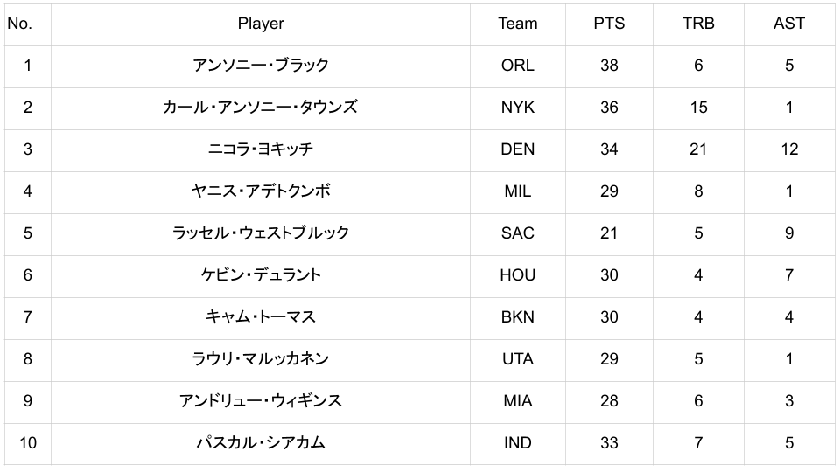Click player name アンソニー・ブラック

click(x=261, y=66)
